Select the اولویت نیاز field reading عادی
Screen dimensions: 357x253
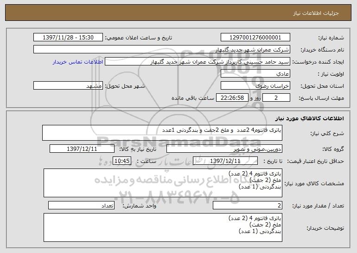click(255, 74)
